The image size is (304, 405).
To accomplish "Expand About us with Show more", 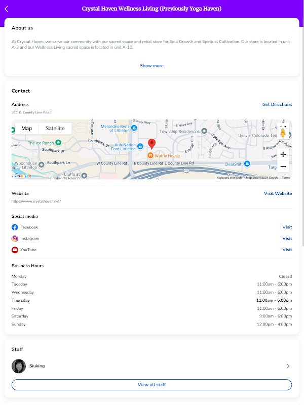I will pos(151,66).
